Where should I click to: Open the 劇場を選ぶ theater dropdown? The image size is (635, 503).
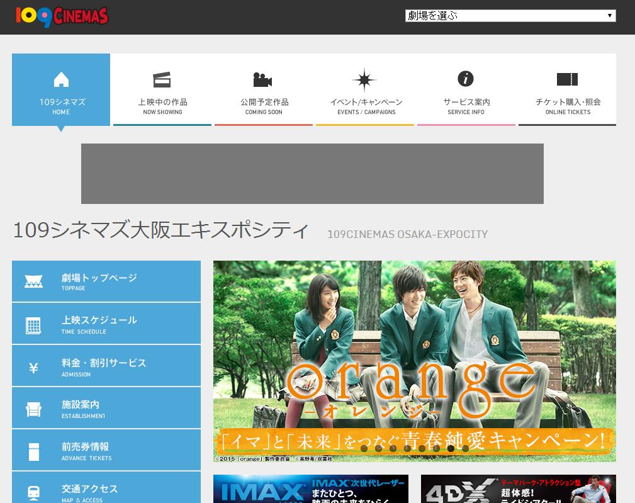click(x=510, y=15)
